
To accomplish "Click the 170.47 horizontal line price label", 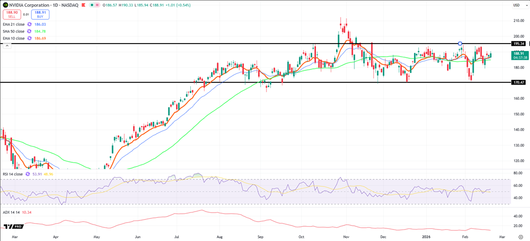I will pos(518,82).
